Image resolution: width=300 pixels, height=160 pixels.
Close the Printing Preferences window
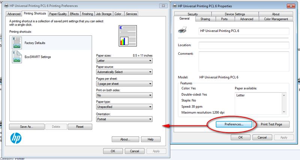tap(163, 6)
